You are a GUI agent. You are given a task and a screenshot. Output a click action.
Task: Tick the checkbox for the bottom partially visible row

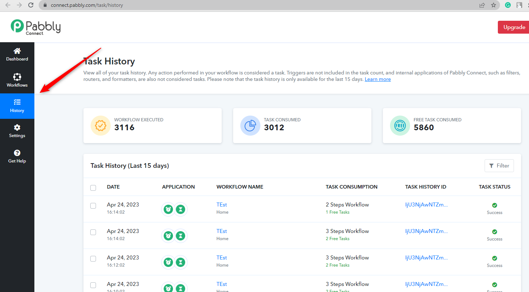point(93,285)
